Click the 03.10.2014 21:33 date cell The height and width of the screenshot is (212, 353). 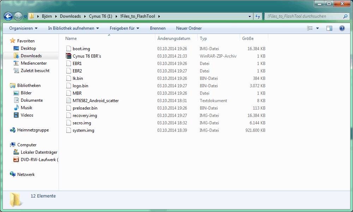click(x=172, y=56)
